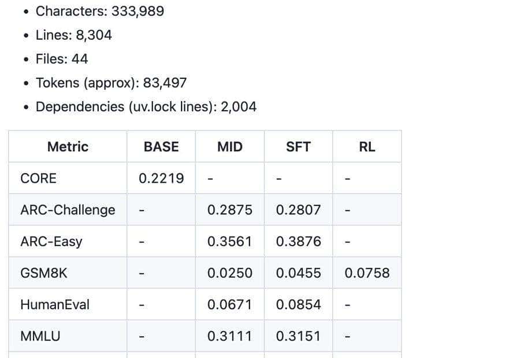Select the Lines: 8,304 bullet text
The image size is (520, 358).
[73, 35]
